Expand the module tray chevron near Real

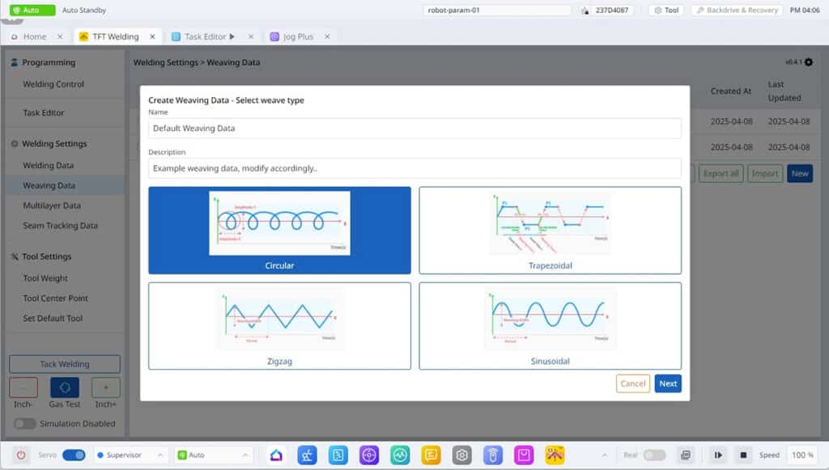pos(604,455)
